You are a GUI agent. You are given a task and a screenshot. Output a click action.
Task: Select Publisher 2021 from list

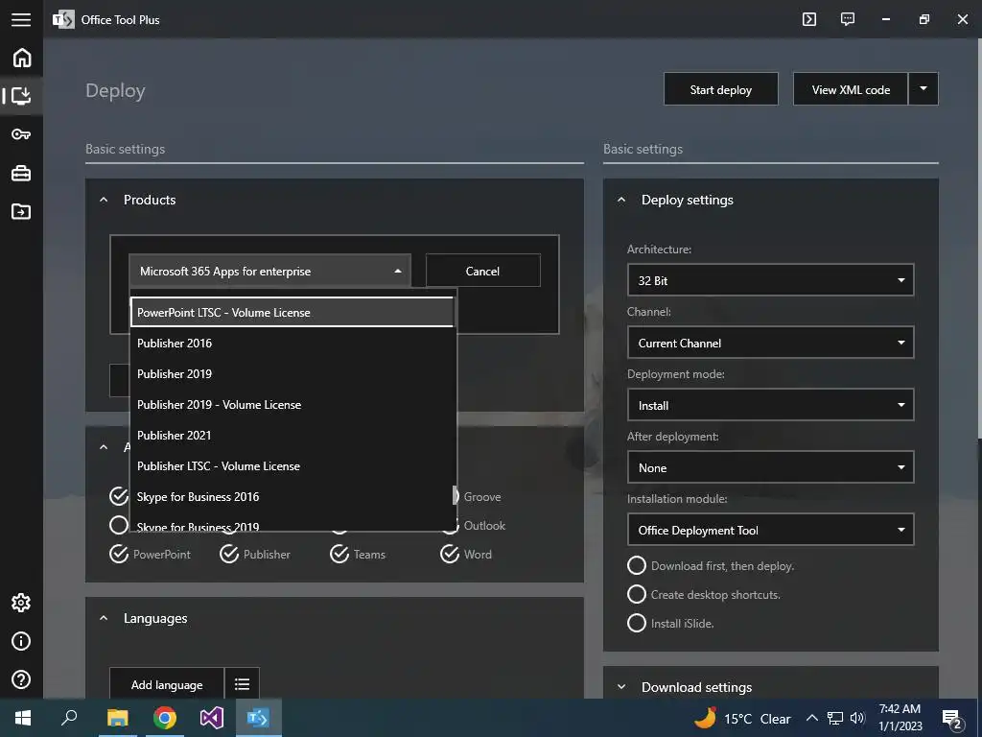292,435
